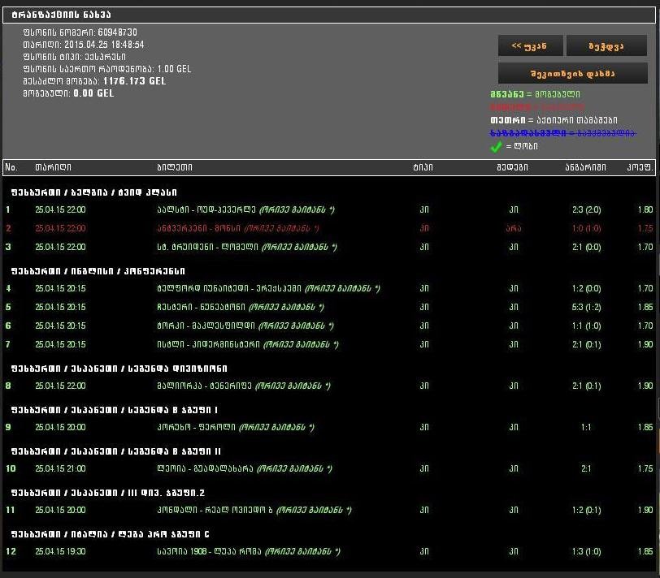Click the "თარიღი" column header
The image size is (660, 578).
point(53,167)
